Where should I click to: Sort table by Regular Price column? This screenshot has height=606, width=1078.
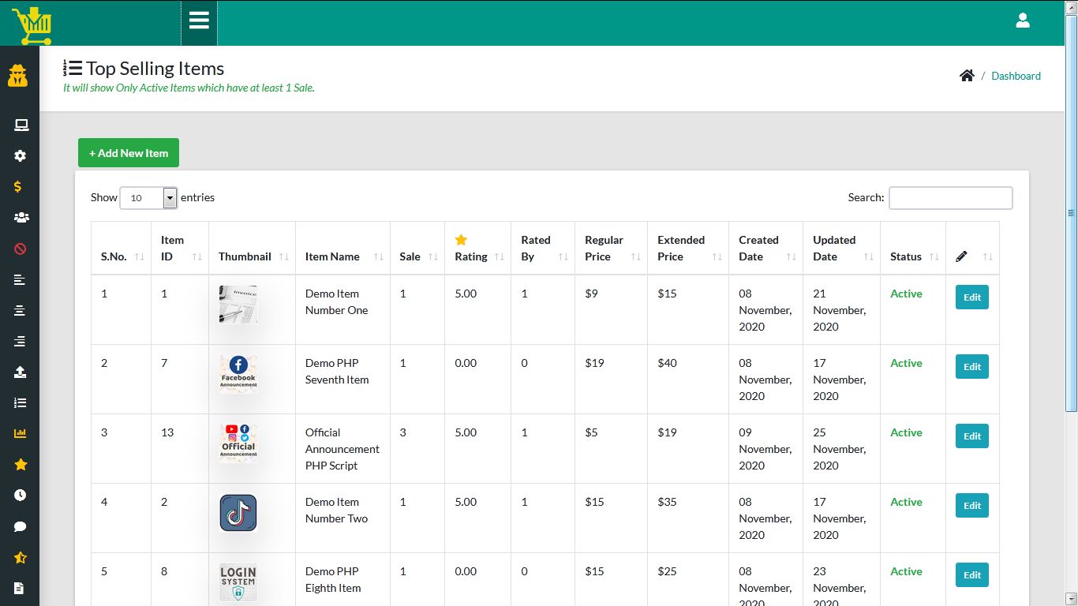click(610, 248)
